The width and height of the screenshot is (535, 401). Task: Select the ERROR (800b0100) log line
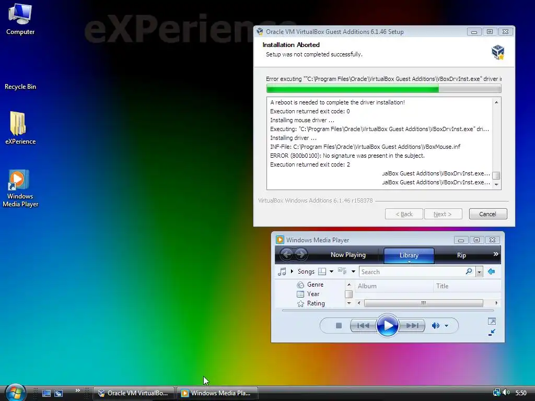[347, 156]
